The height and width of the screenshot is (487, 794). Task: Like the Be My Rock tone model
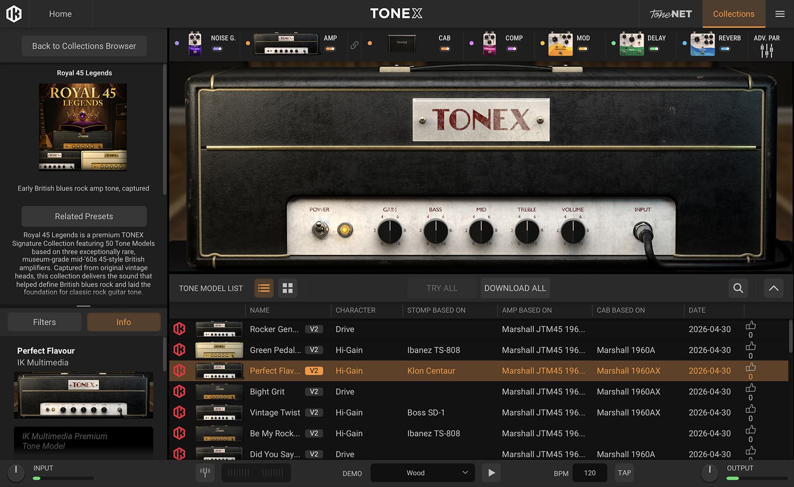point(750,430)
